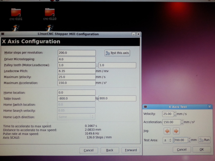Click the X Axis Configuration heading
Viewport: 215px width, 161px height.
[31, 41]
